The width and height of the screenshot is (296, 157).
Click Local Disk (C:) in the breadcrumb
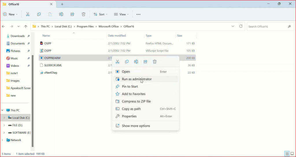tap(63, 26)
